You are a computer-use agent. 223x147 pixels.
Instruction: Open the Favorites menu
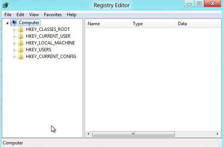tap(53, 15)
